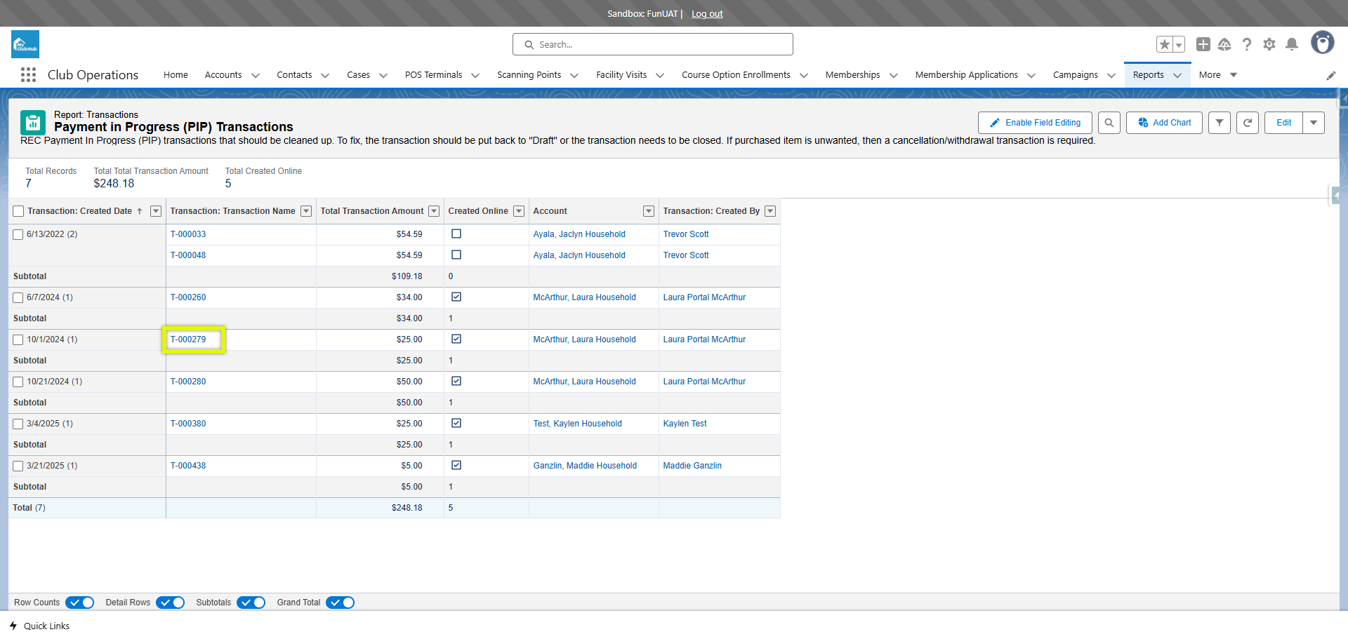Click inside the global Search field
This screenshot has width=1348, height=639.
pos(652,44)
